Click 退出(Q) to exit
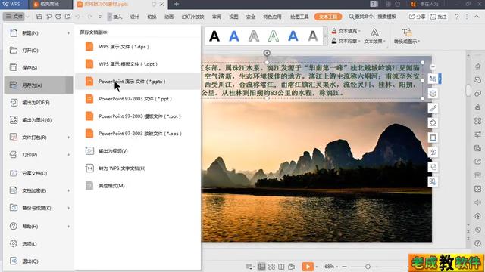485x272 pixels. [39, 261]
